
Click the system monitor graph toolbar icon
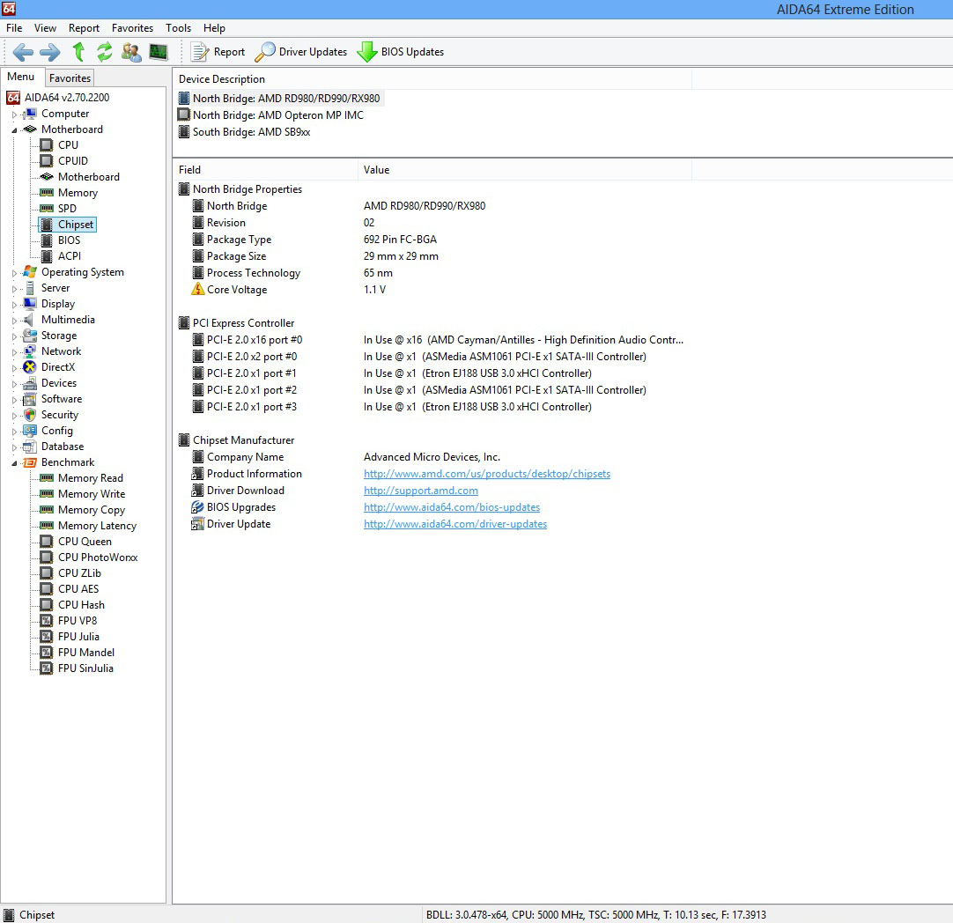[x=159, y=52]
